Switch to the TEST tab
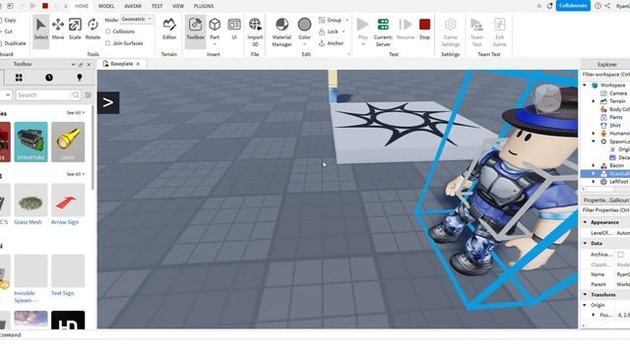 [x=157, y=6]
